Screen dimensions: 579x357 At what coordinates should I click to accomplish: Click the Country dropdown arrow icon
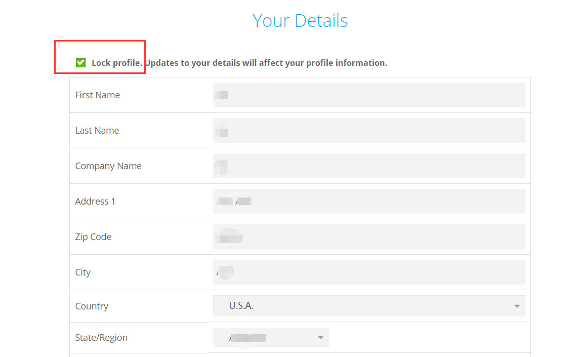coord(517,306)
